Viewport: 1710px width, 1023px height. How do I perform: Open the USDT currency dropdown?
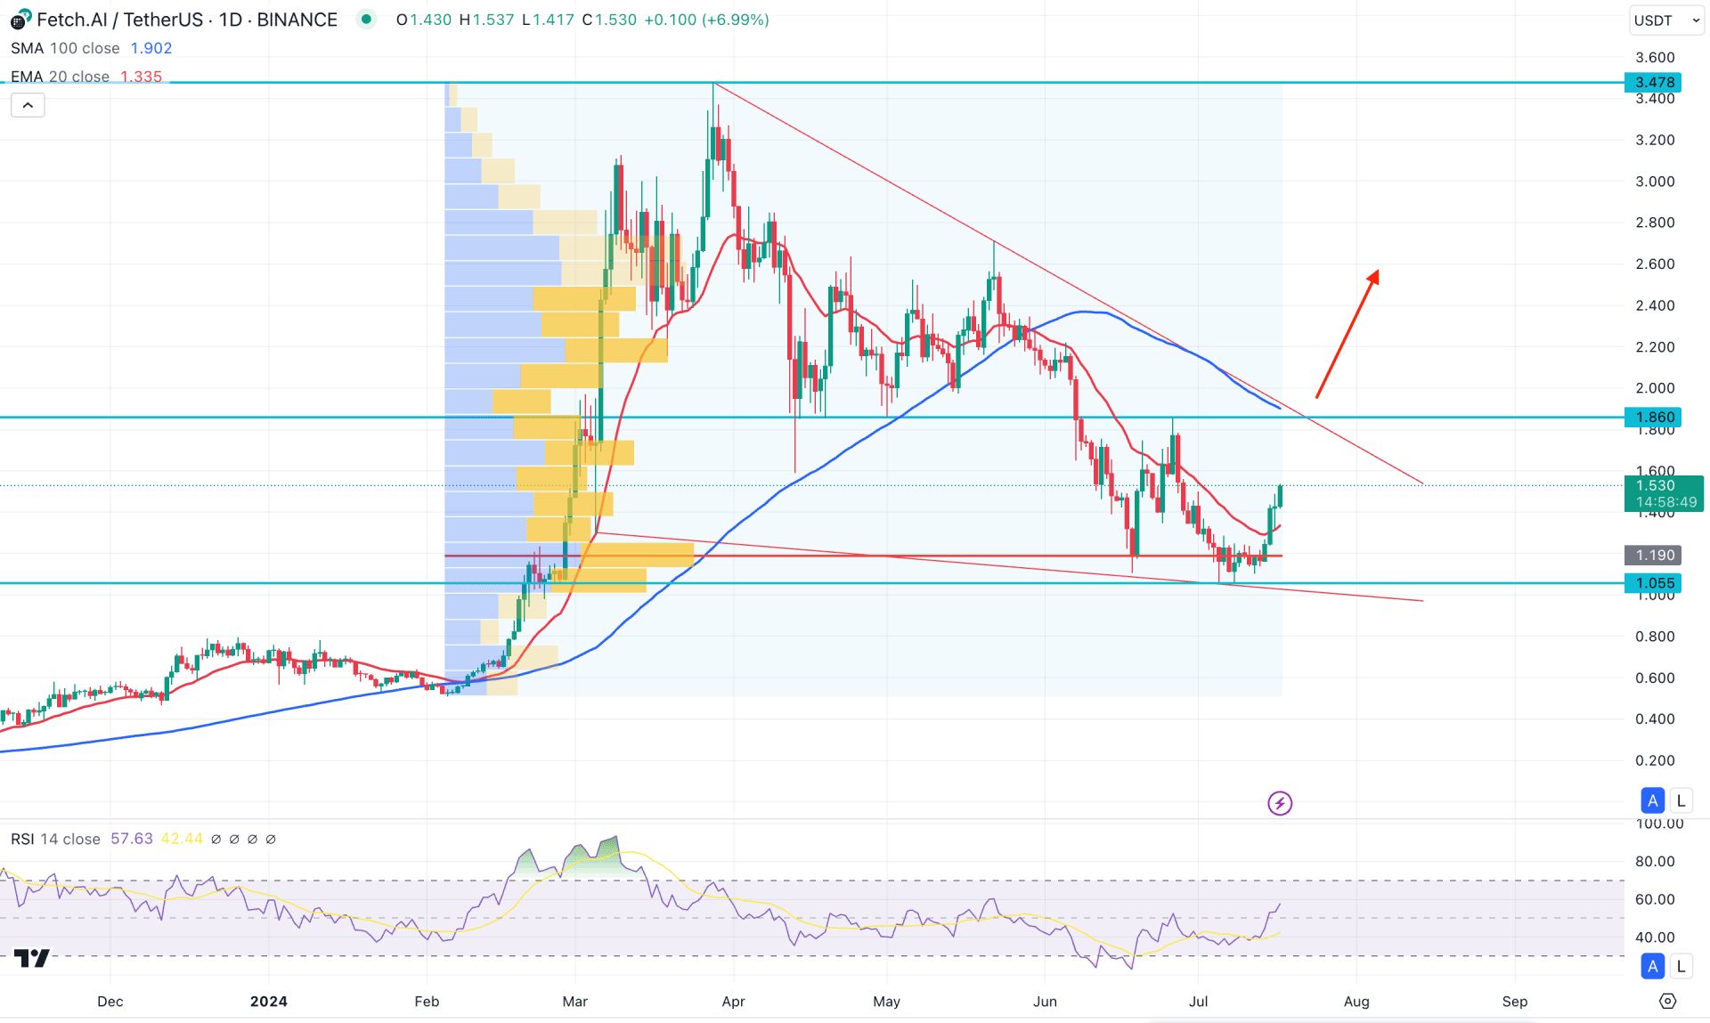point(1666,20)
